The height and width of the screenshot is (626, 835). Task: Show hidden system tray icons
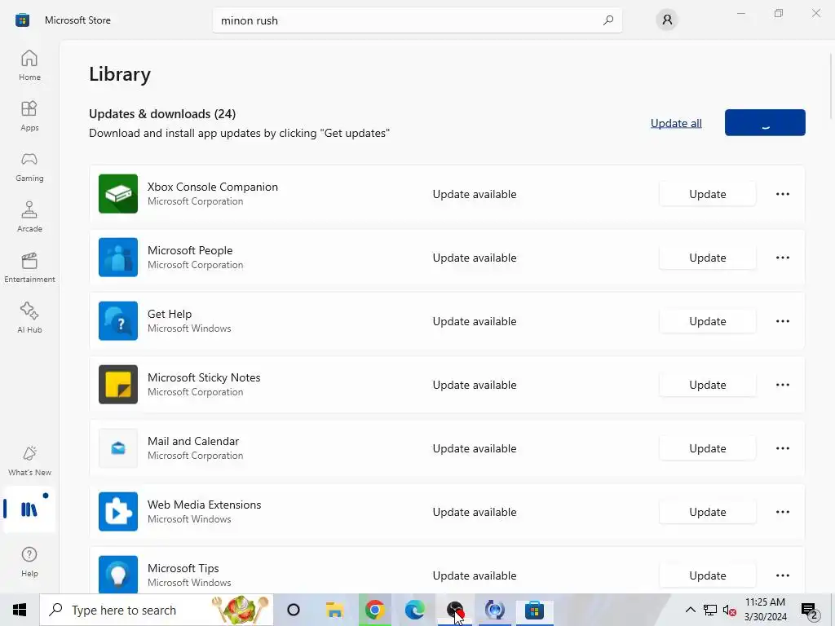690,610
